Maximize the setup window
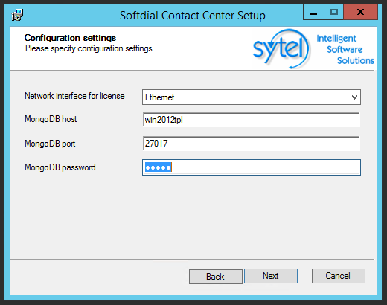The image size is (387, 305). [x=334, y=13]
